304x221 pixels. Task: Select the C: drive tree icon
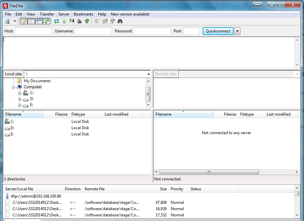click(25, 93)
